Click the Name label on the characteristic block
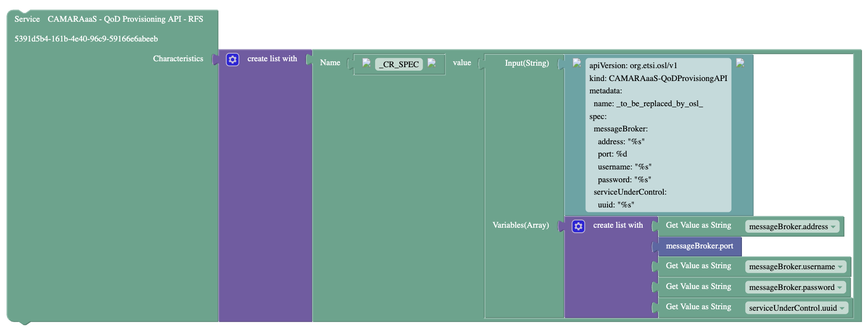 330,63
